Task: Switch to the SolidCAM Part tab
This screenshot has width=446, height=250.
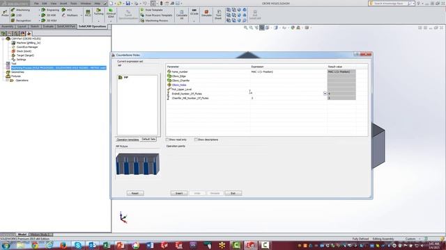Action: point(66,26)
